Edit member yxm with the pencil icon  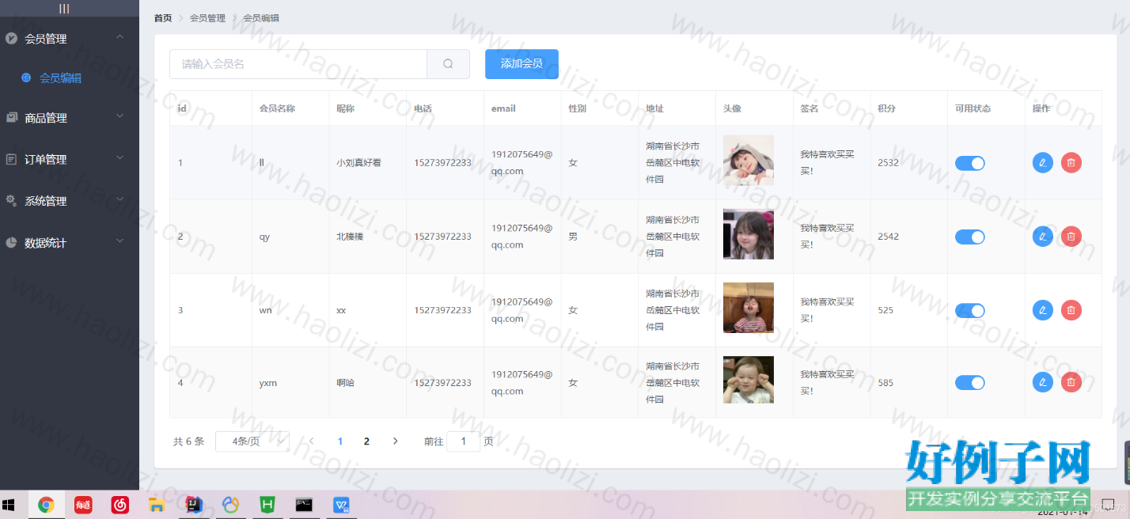pyautogui.click(x=1043, y=382)
